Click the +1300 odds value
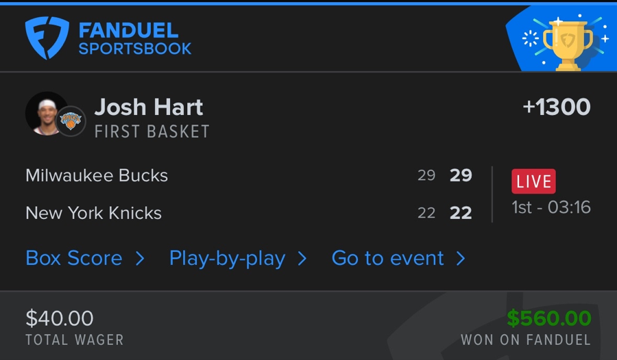This screenshot has width=617, height=360. tap(556, 107)
